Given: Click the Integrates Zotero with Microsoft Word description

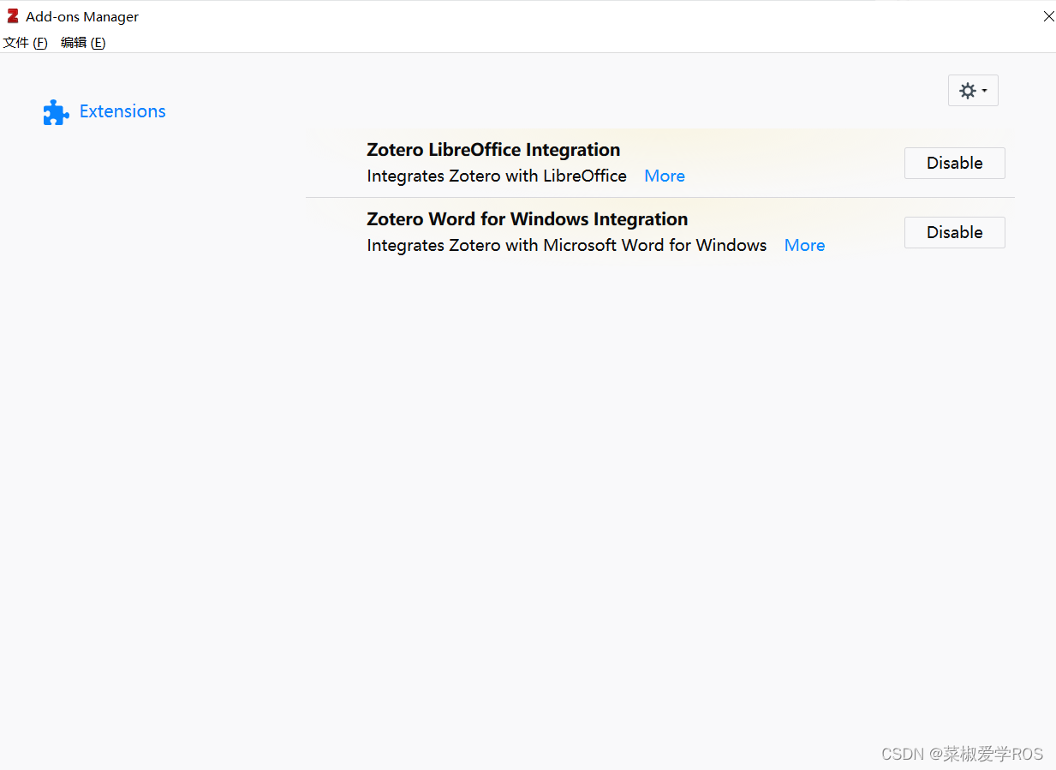Looking at the screenshot, I should 567,246.
